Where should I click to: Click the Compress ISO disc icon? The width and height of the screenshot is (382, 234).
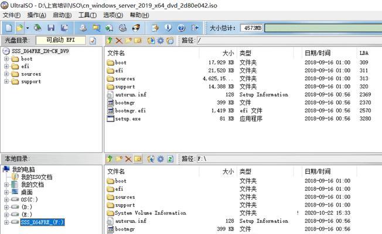coord(122,27)
